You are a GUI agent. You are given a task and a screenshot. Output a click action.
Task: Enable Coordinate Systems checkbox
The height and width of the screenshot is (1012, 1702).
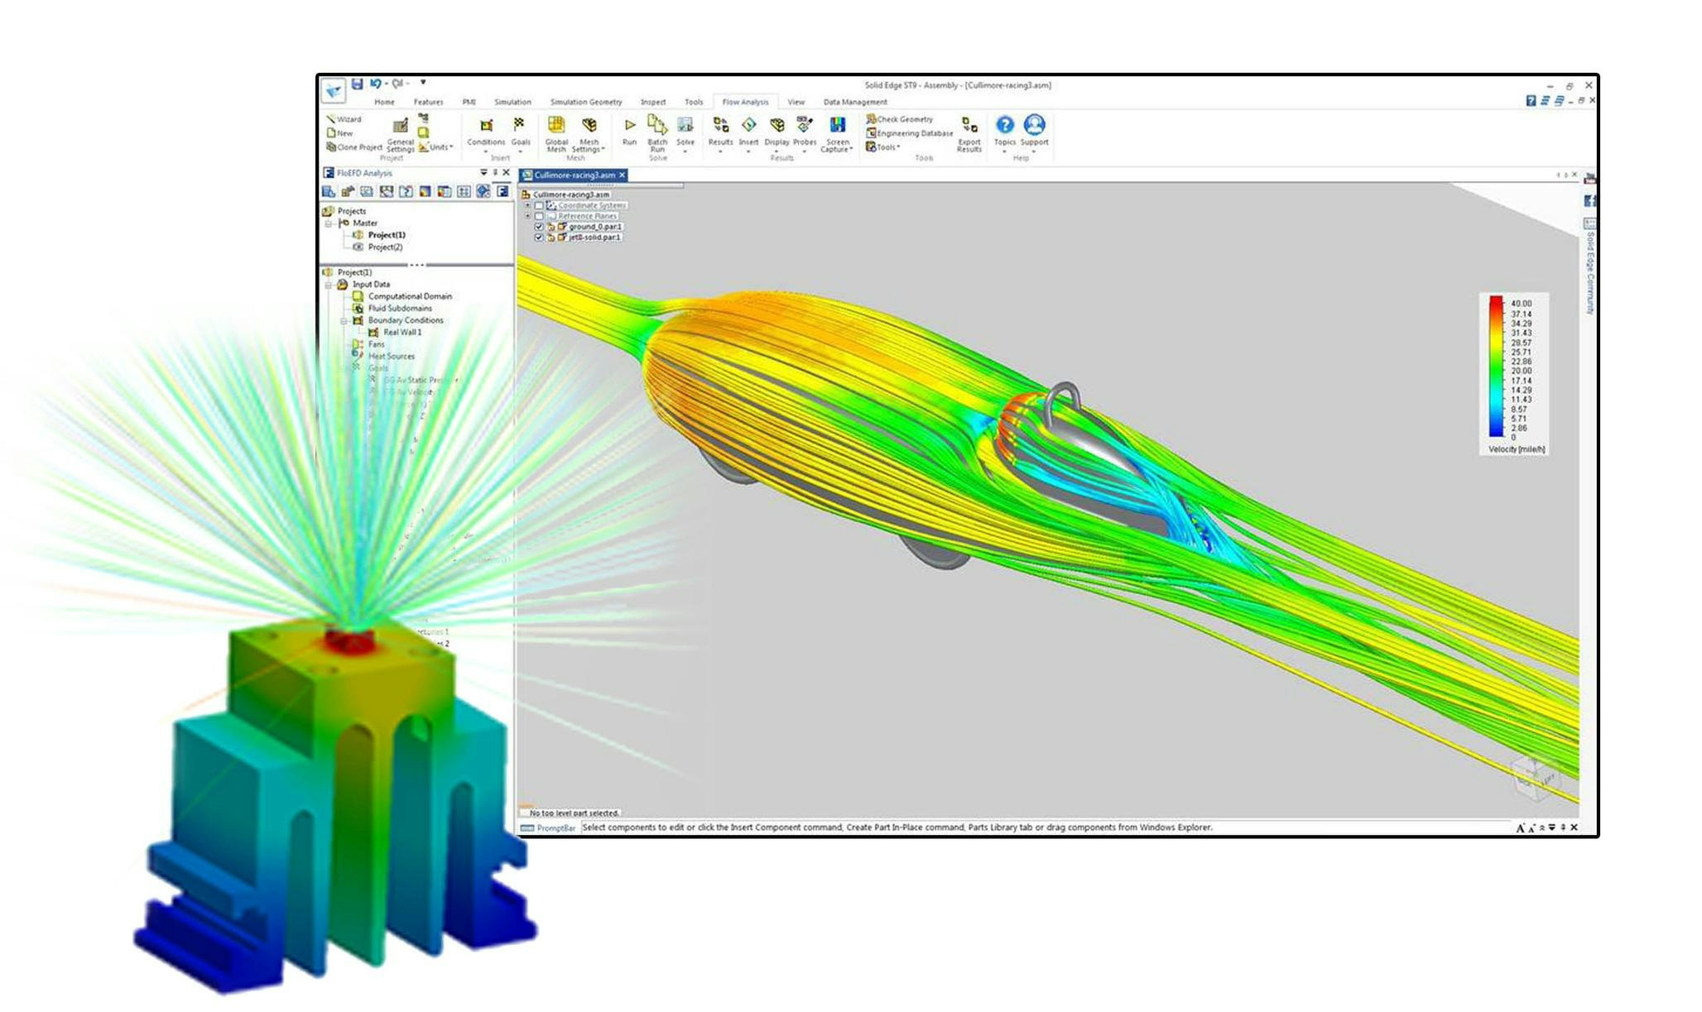pos(539,205)
